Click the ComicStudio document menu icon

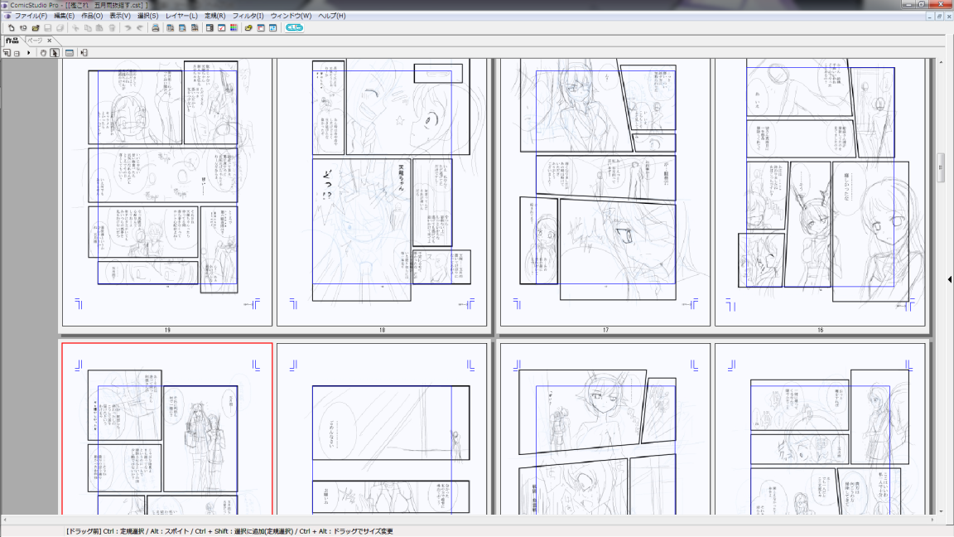point(7,16)
